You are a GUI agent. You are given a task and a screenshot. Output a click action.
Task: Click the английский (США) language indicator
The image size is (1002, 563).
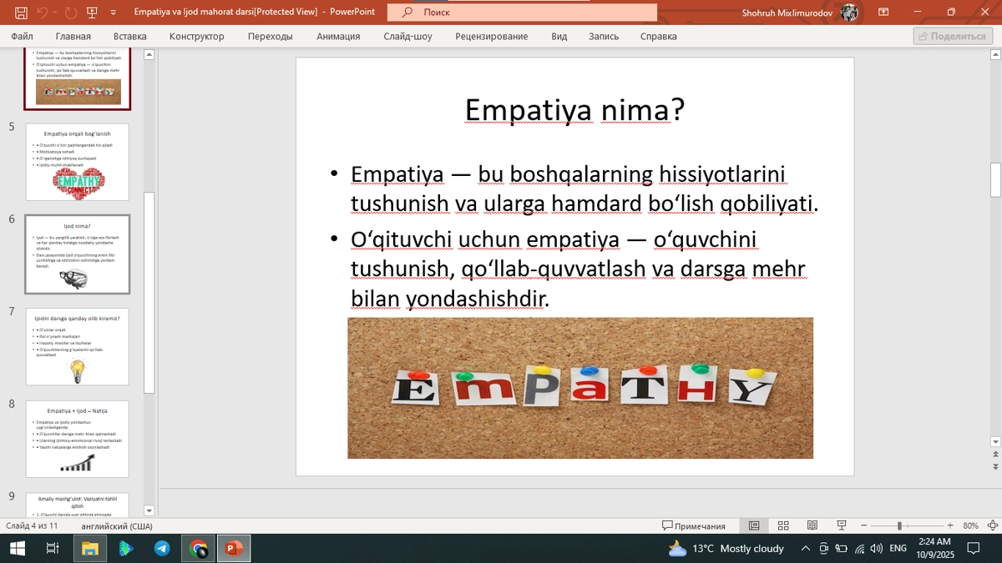click(117, 525)
